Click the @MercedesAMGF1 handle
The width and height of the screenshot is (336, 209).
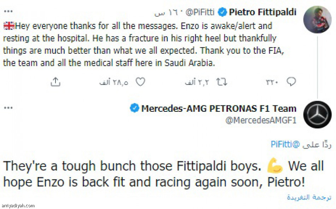pos(261,120)
